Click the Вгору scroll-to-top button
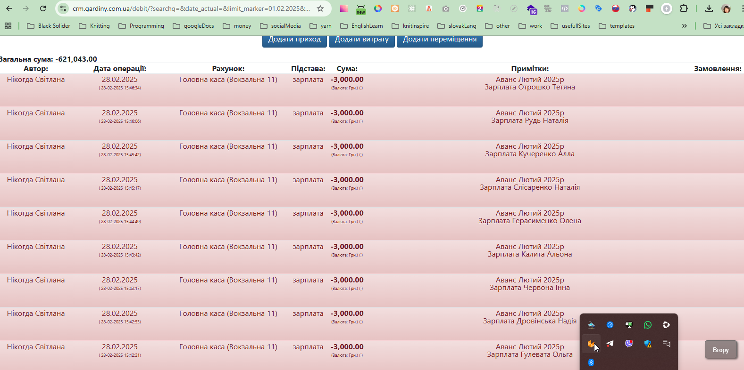The image size is (744, 370). tap(721, 350)
